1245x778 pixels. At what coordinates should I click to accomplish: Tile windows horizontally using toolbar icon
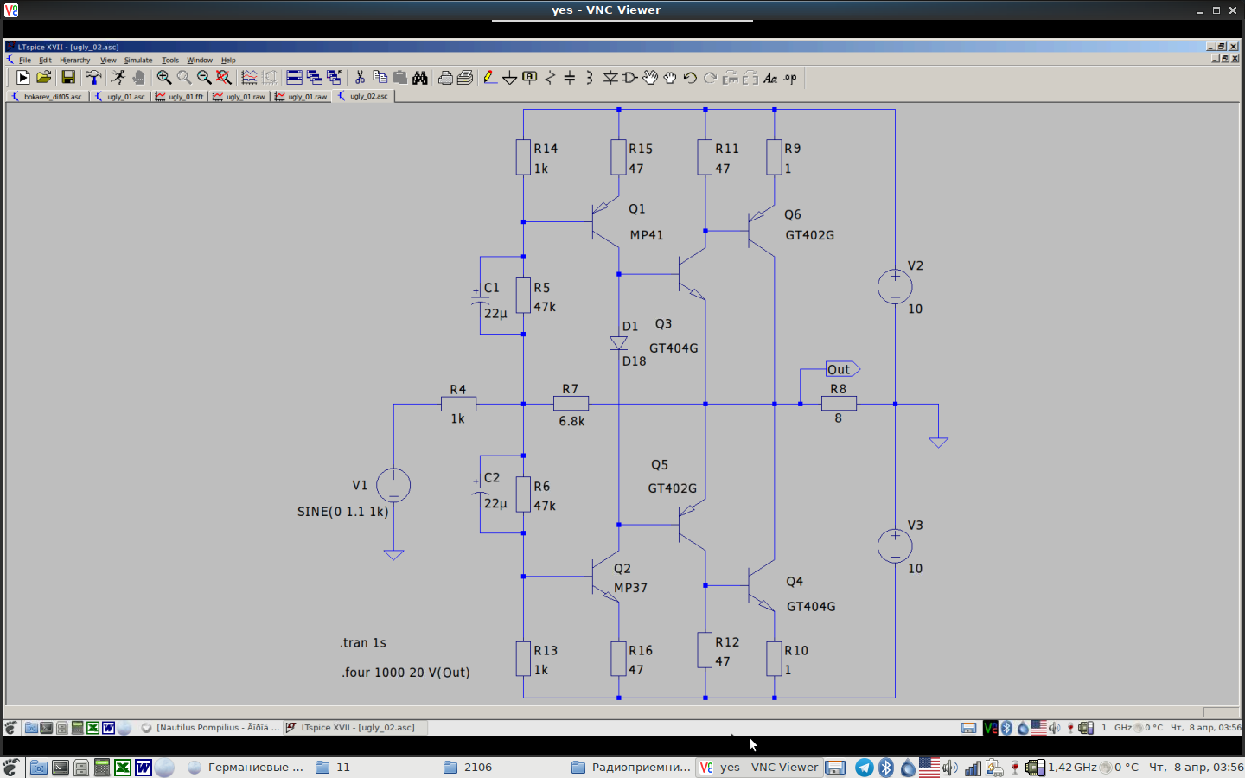294,78
